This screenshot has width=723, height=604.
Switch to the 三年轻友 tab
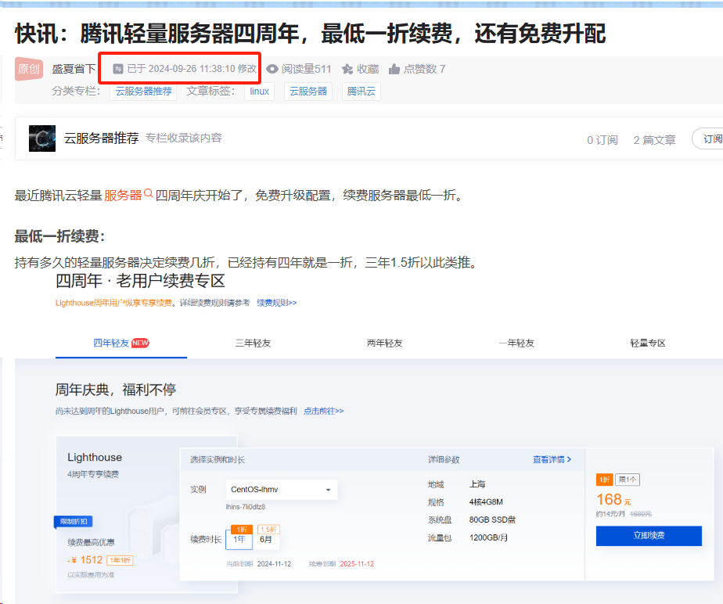point(253,343)
